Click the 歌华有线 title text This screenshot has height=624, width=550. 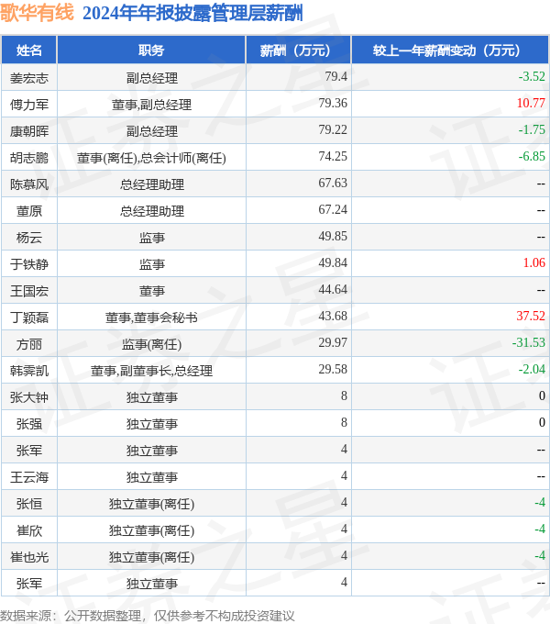[x=37, y=12]
